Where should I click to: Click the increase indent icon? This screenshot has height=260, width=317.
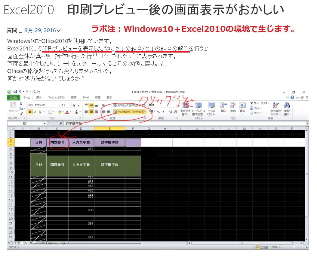pos(108,112)
